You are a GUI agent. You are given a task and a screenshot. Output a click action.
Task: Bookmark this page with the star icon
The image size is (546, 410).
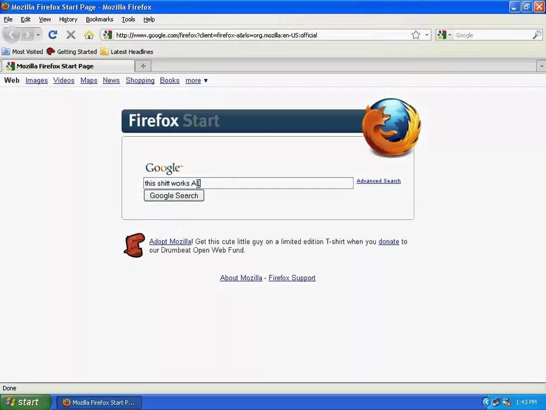(x=416, y=35)
